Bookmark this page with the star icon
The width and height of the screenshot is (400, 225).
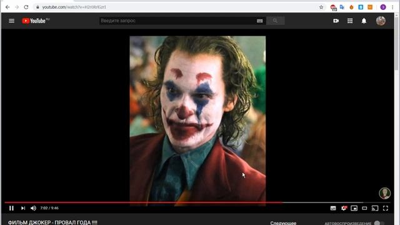click(x=321, y=7)
